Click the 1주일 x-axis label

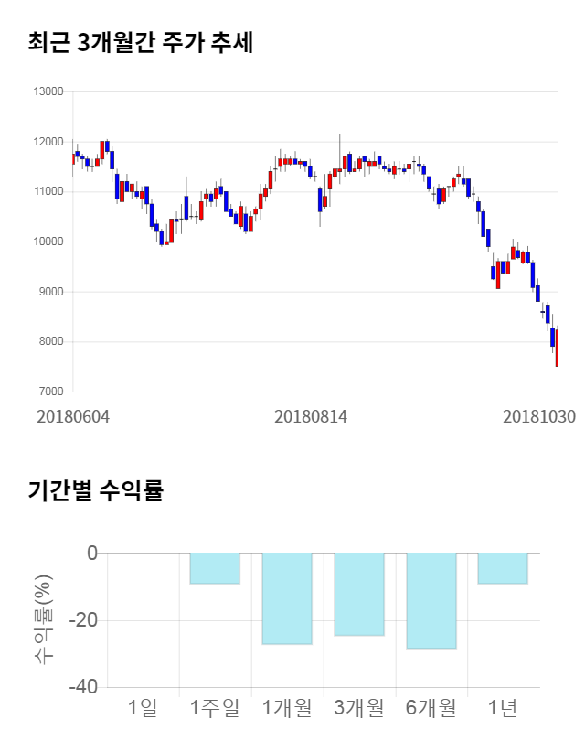[x=215, y=707]
